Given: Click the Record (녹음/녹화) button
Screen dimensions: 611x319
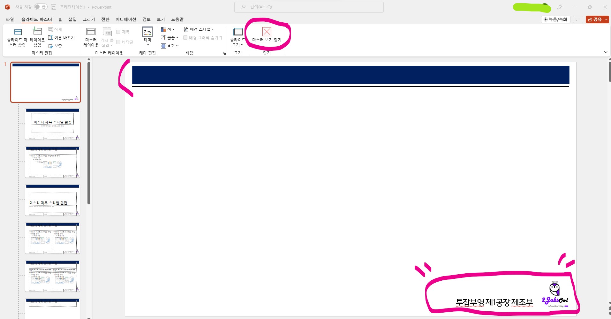Looking at the screenshot, I should [555, 19].
